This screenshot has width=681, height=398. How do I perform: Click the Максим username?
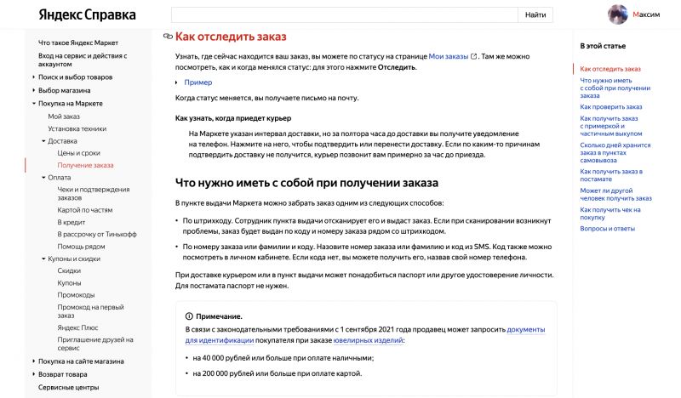click(646, 14)
